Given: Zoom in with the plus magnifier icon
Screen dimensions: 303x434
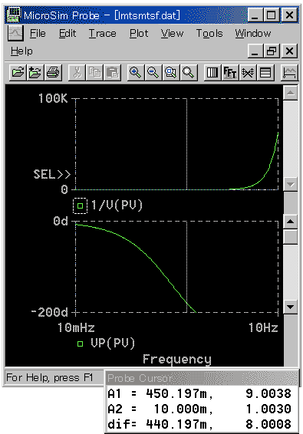Looking at the screenshot, I should (136, 73).
